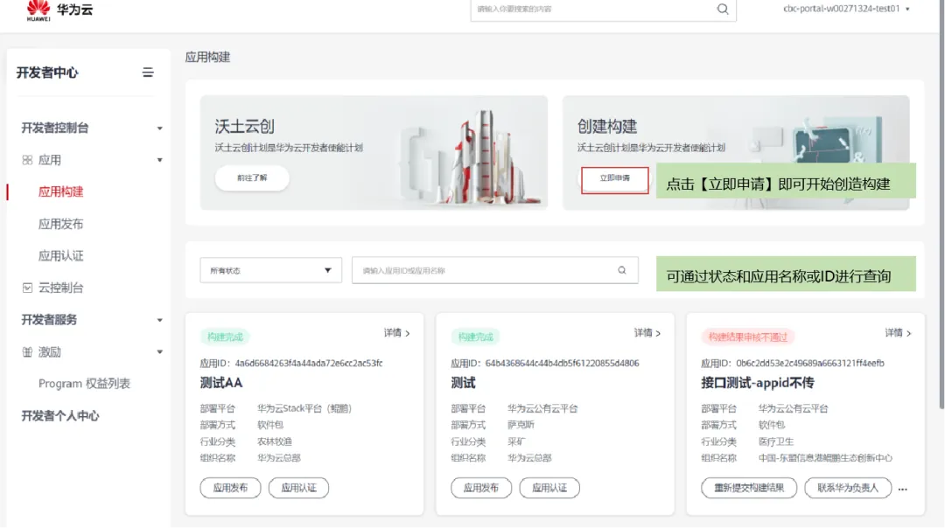The image size is (945, 528).
Task: Click the search icon in the app ID filter field
Action: [622, 270]
